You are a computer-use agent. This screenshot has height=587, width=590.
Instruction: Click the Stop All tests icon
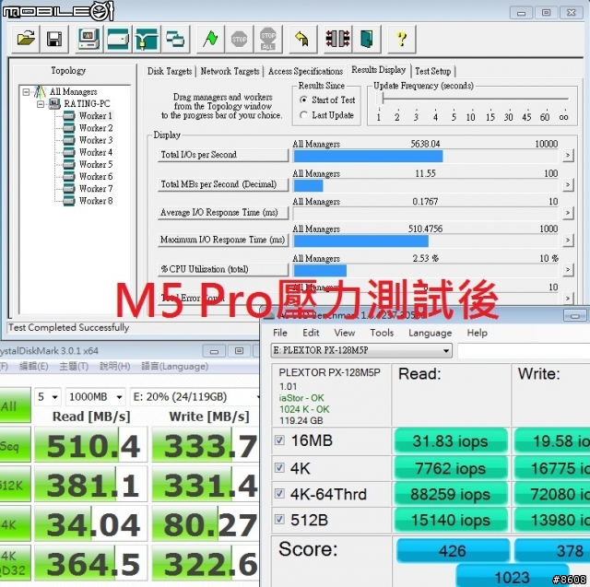tap(267, 39)
